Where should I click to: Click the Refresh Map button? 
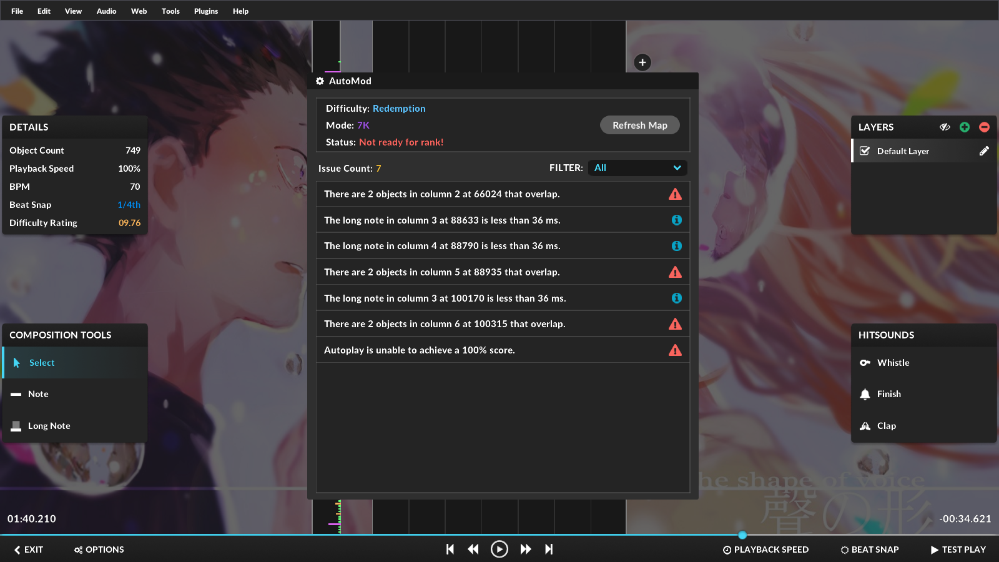click(640, 125)
